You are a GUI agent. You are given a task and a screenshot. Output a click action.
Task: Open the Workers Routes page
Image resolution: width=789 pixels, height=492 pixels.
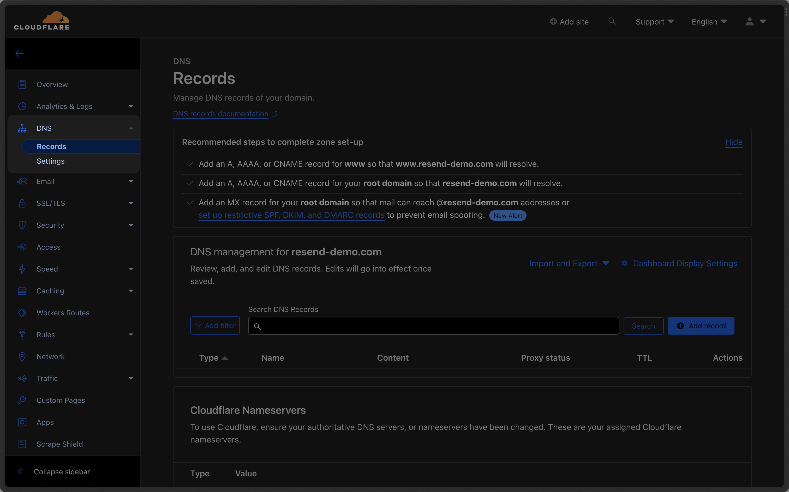[x=63, y=313]
